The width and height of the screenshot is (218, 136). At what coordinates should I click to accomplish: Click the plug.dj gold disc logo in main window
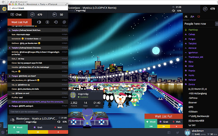tap(4, 9)
